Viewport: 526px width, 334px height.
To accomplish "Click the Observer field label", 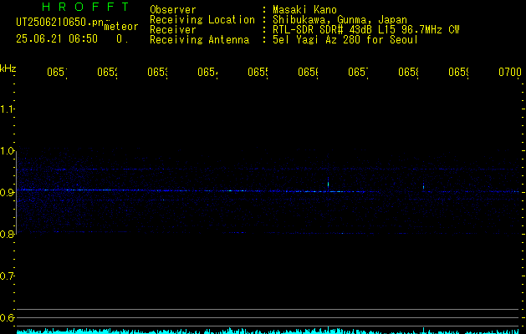I will [x=173, y=10].
